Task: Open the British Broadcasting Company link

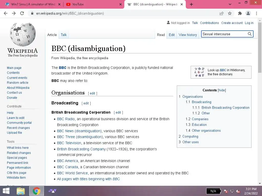Action: 81,149
